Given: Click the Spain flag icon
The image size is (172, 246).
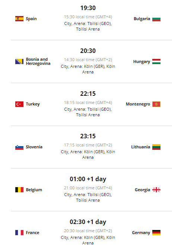Looking at the screenshot, I should [19, 19].
